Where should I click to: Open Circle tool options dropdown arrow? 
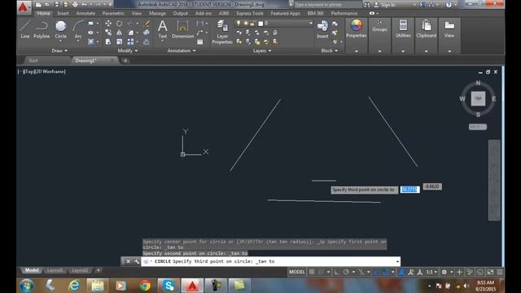click(60, 41)
